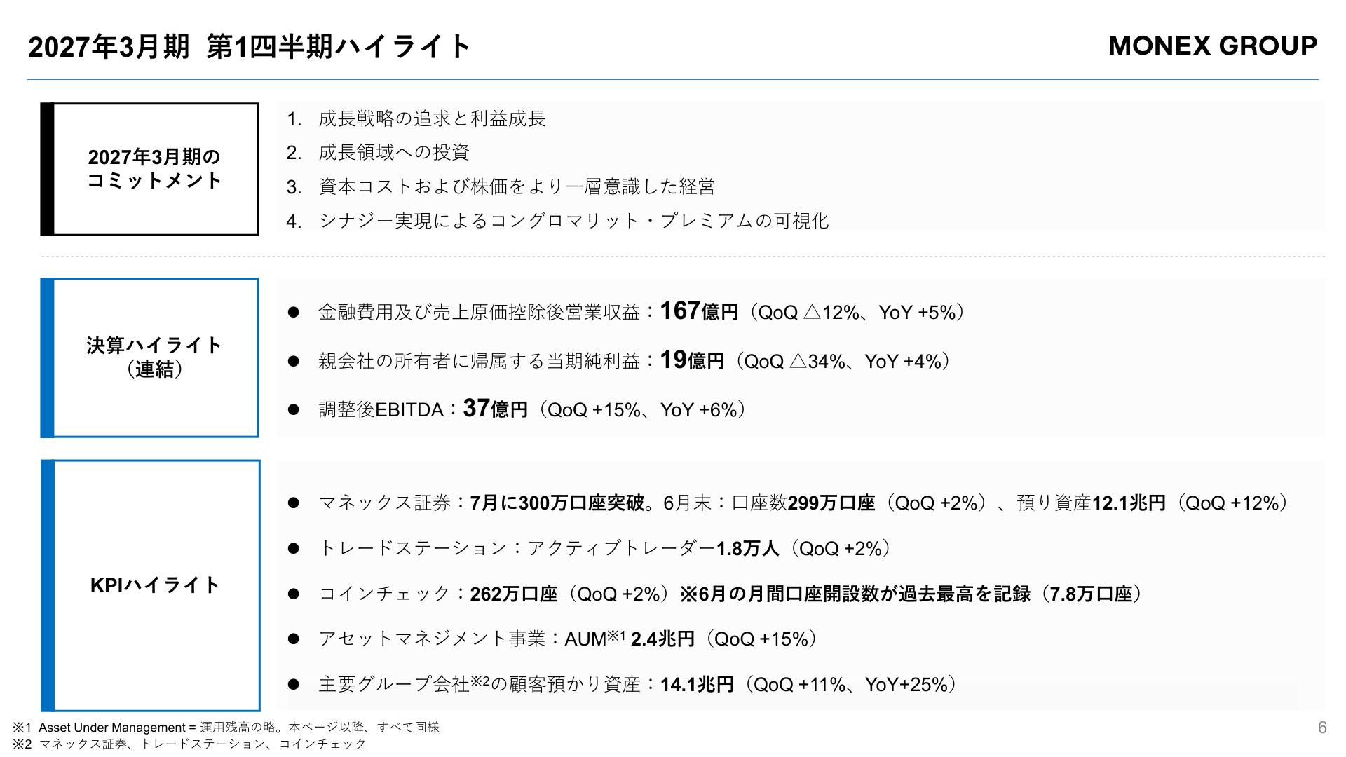The height and width of the screenshot is (757, 1346).
Task: Click the MONEX GROUP logo
Action: click(1212, 46)
